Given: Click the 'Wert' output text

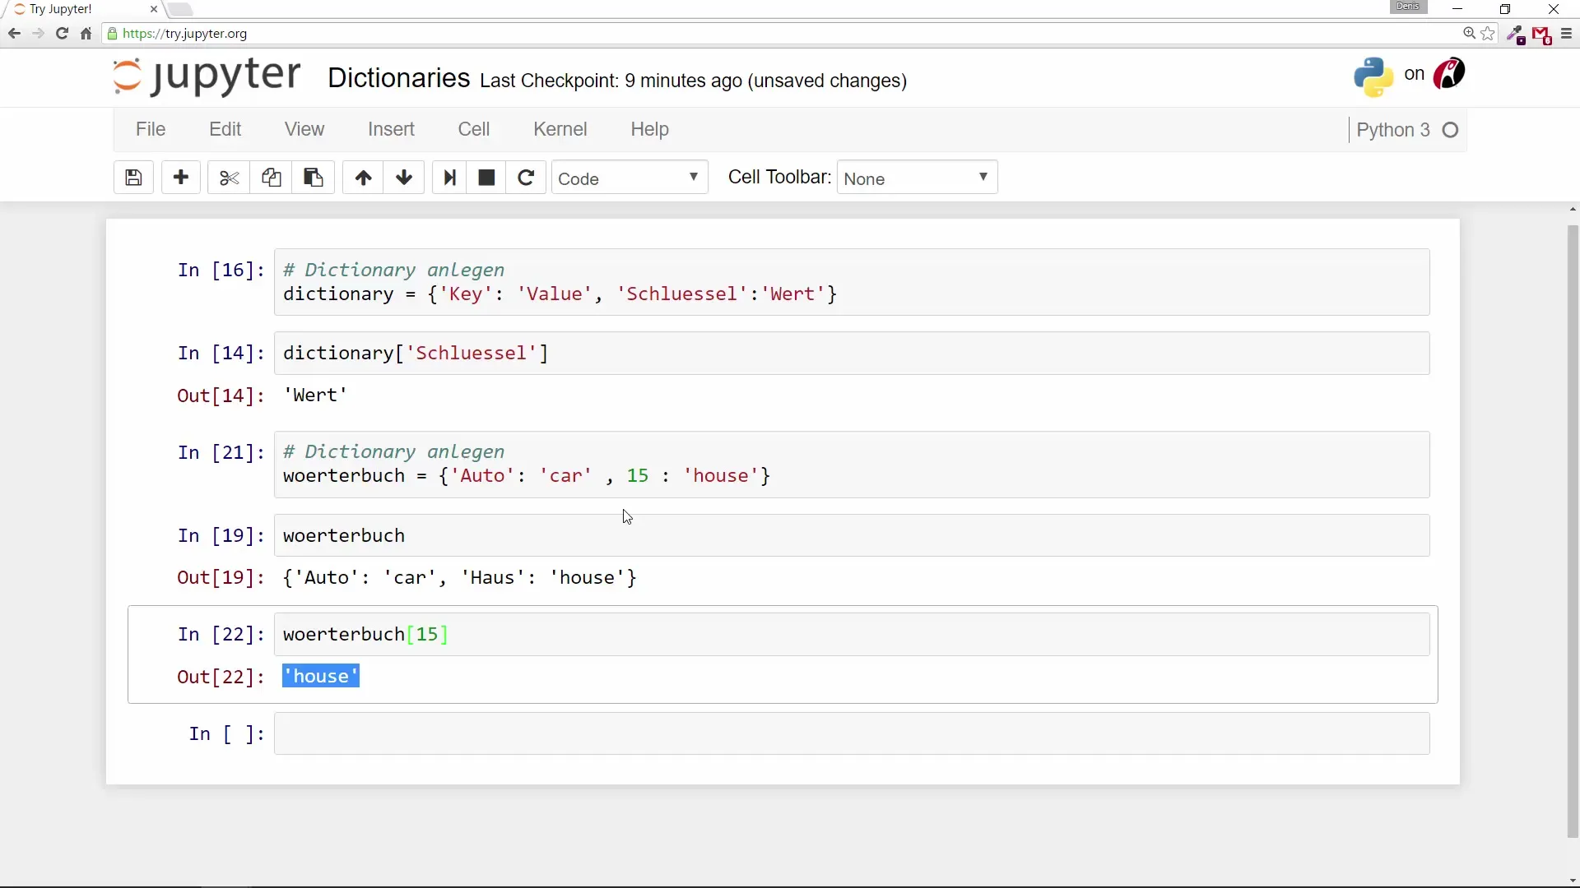Looking at the screenshot, I should coord(315,395).
